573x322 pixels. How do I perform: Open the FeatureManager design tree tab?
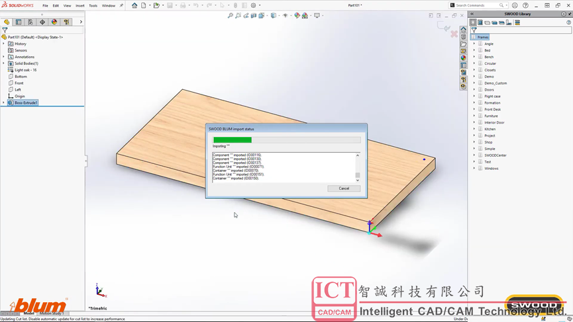pyautogui.click(x=7, y=22)
